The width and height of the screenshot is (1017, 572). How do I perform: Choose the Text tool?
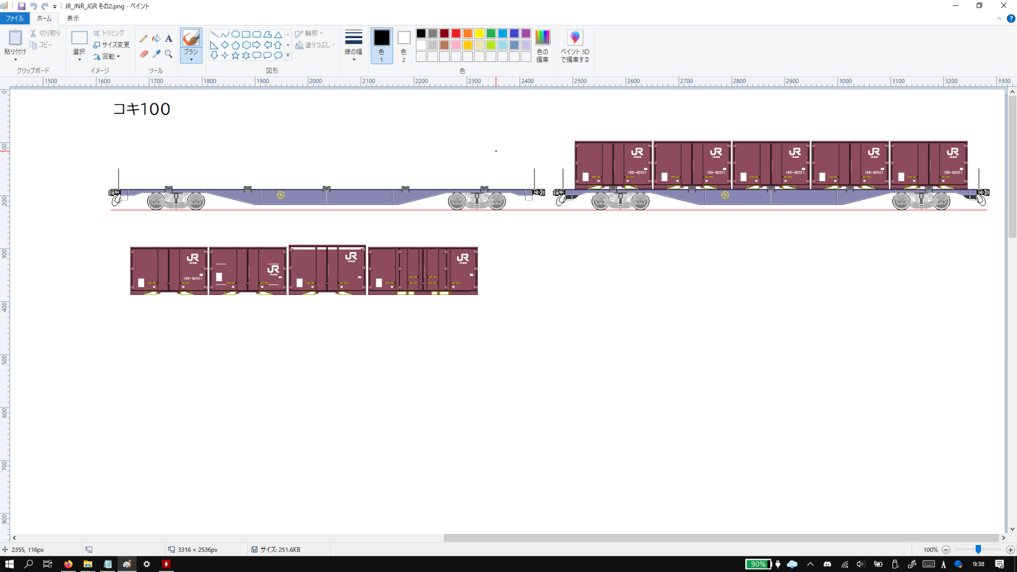tap(169, 39)
